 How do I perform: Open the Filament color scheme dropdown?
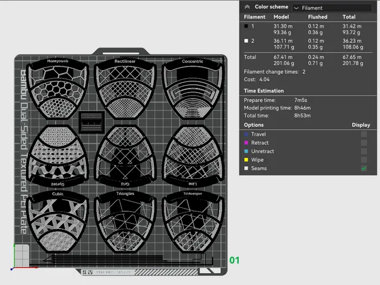pyautogui.click(x=332, y=8)
